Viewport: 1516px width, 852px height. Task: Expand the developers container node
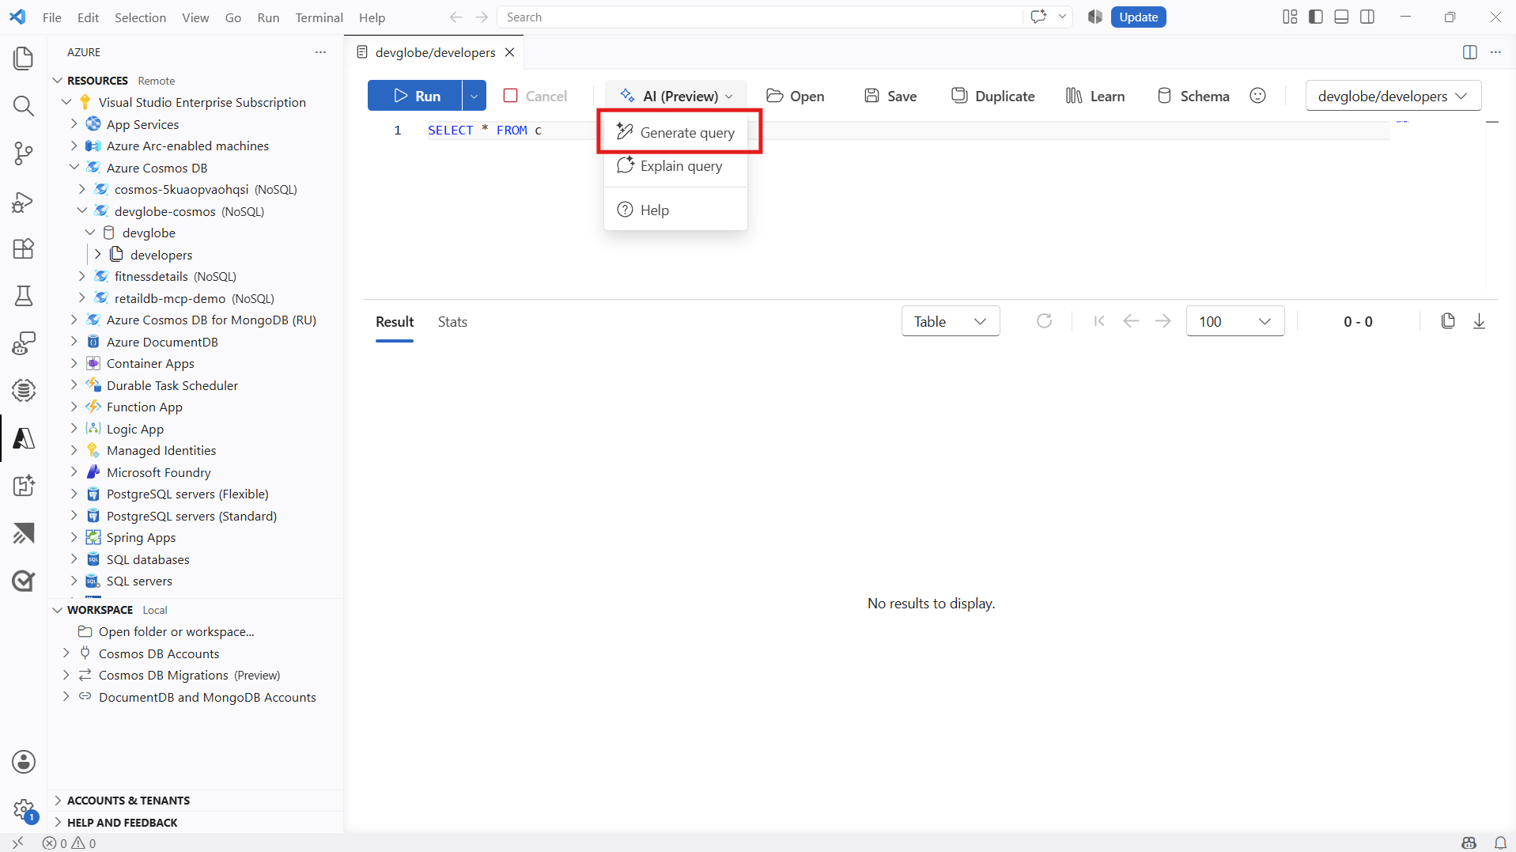point(98,255)
